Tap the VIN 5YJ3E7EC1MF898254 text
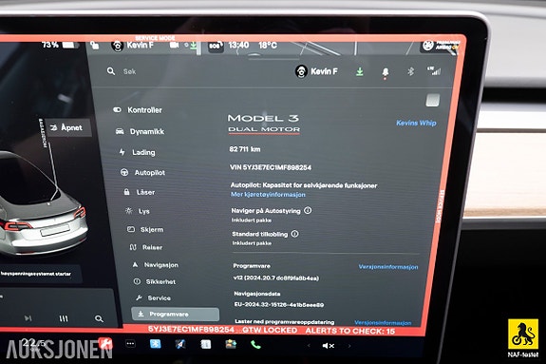 tap(271, 167)
